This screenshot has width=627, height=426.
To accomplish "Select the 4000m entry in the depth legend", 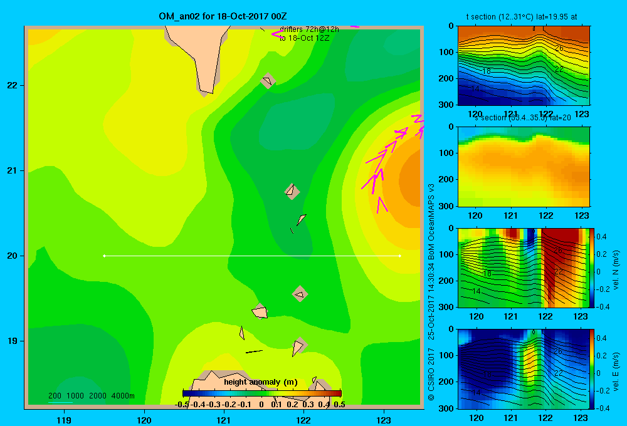I will point(123,396).
